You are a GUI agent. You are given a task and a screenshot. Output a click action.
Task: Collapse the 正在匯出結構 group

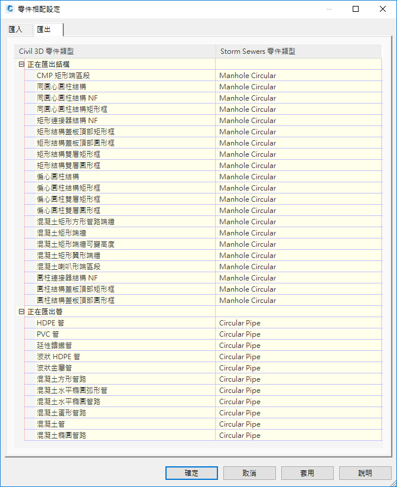pyautogui.click(x=21, y=64)
